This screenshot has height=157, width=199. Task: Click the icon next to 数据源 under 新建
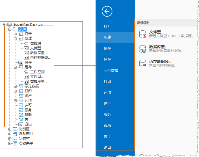coord(26,43)
